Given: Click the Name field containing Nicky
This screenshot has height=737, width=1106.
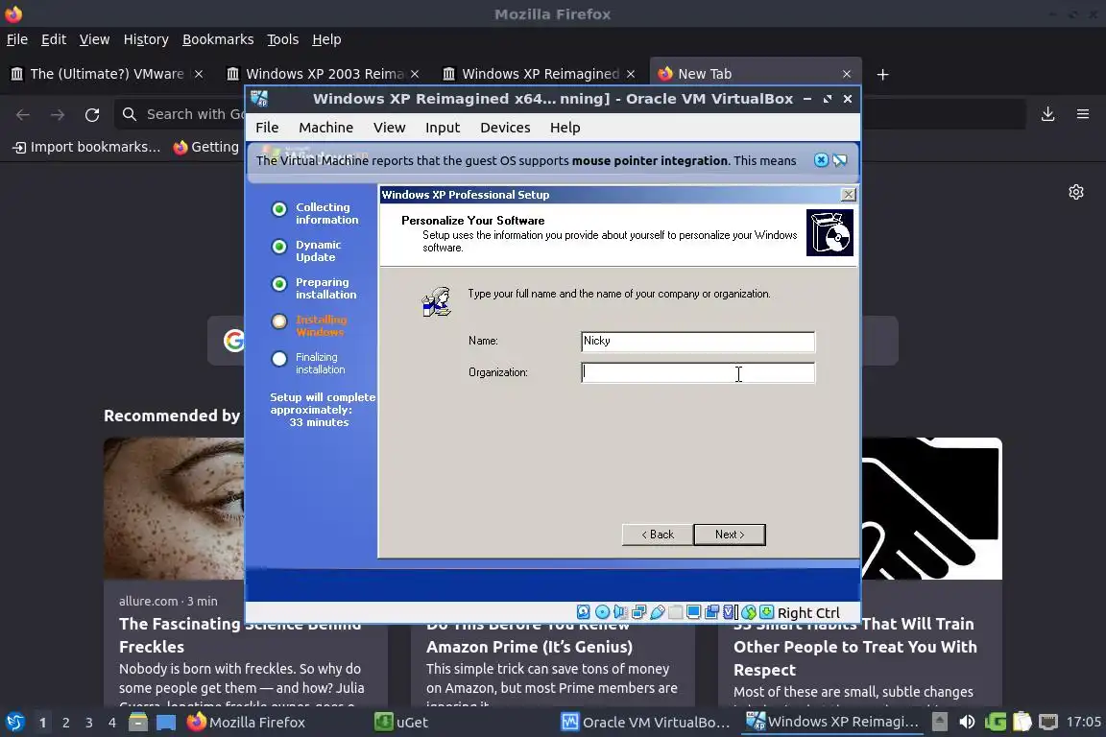Looking at the screenshot, I should pos(698,342).
